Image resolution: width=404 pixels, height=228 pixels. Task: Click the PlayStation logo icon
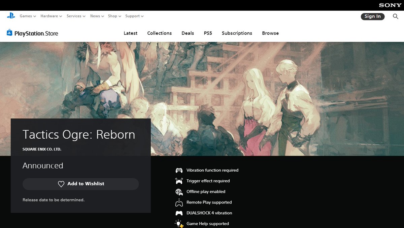[11, 15]
